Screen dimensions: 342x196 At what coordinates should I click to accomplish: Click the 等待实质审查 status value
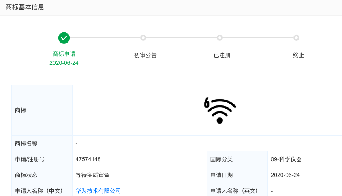92,175
